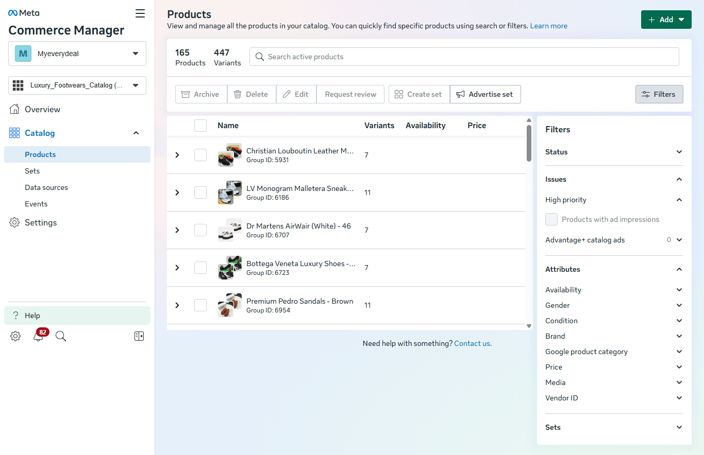Open notifications bell with 82 badge
The width and height of the screenshot is (704, 455).
tap(39, 335)
